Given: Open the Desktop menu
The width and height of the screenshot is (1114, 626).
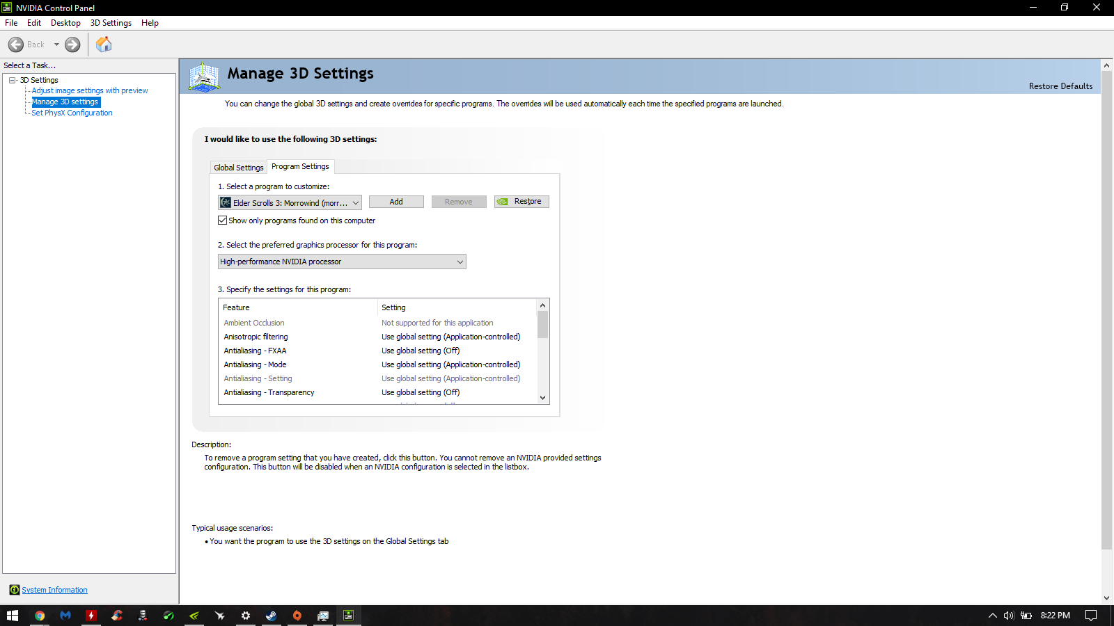Looking at the screenshot, I should pos(65,23).
